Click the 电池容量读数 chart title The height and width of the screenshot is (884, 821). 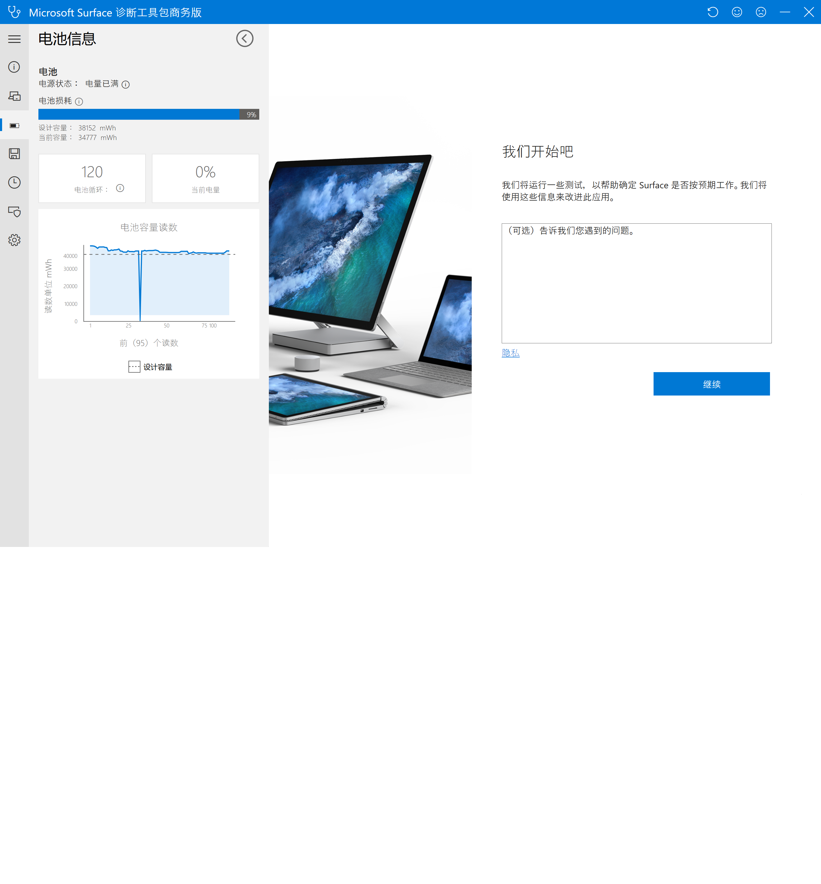click(149, 227)
